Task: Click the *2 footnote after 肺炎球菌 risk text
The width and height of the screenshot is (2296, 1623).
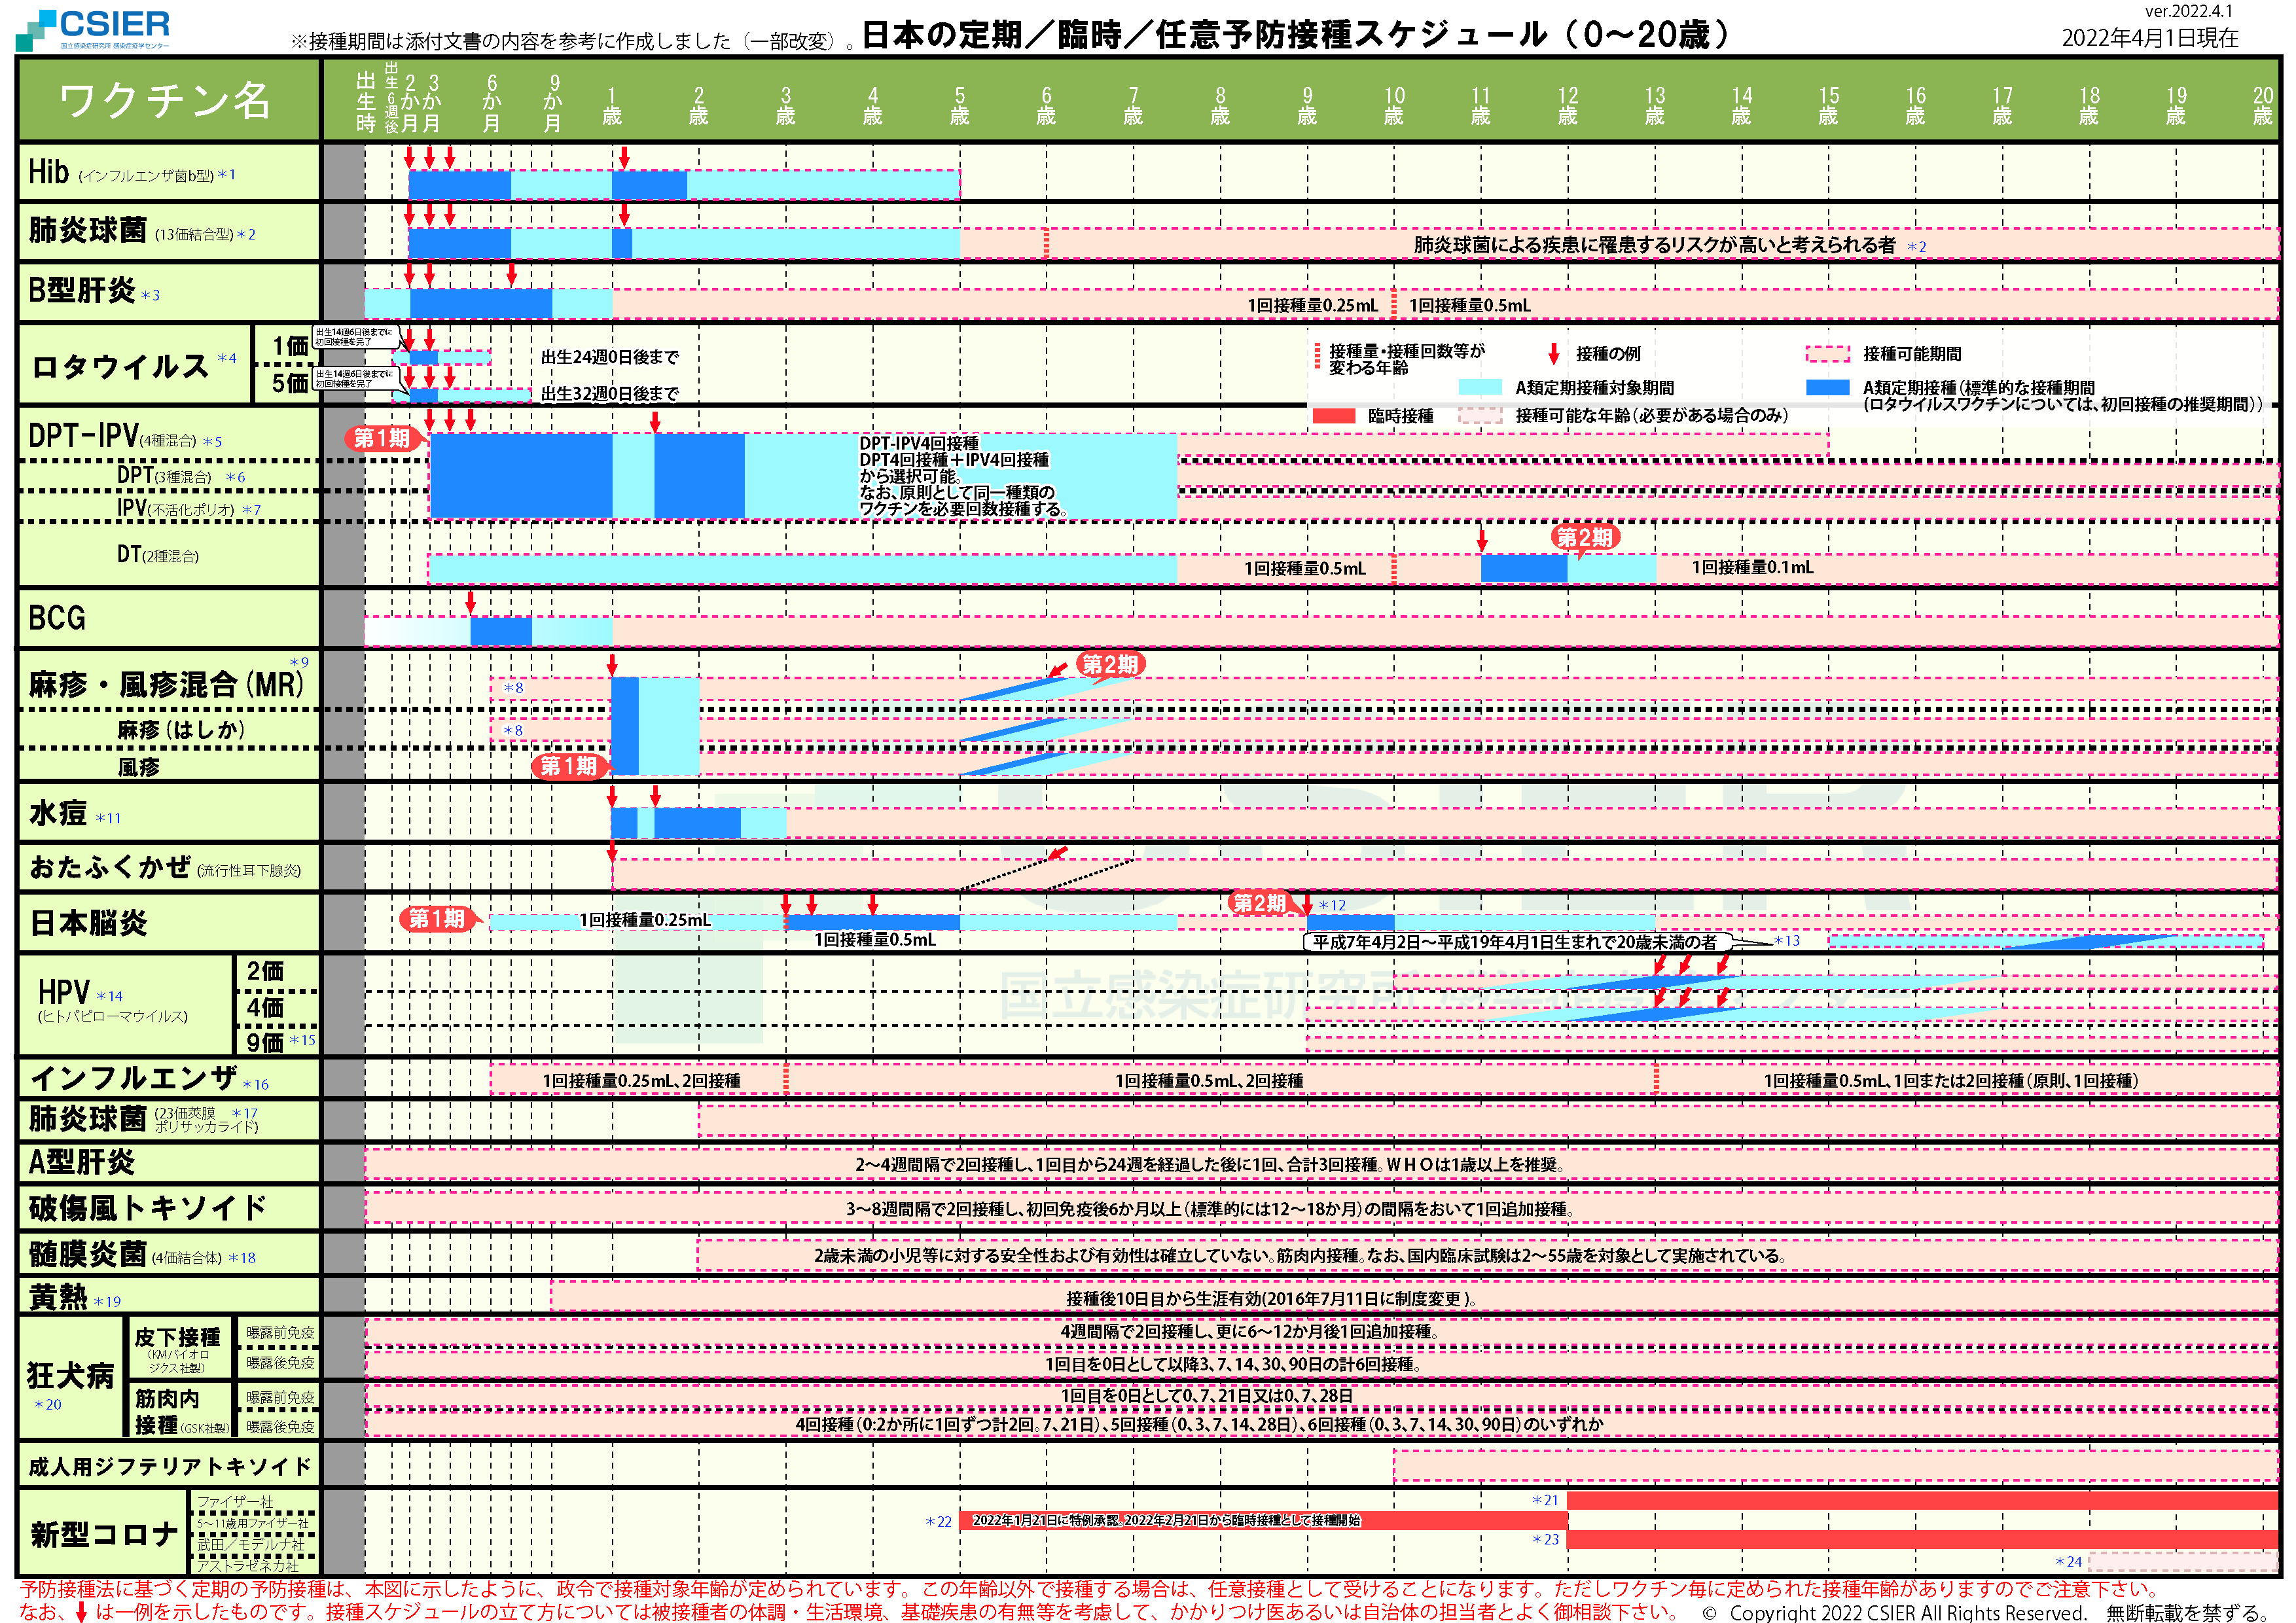Action: coord(1916,247)
